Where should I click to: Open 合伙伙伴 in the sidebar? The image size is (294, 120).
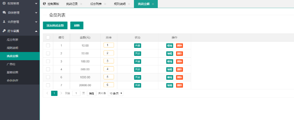coord(20,81)
